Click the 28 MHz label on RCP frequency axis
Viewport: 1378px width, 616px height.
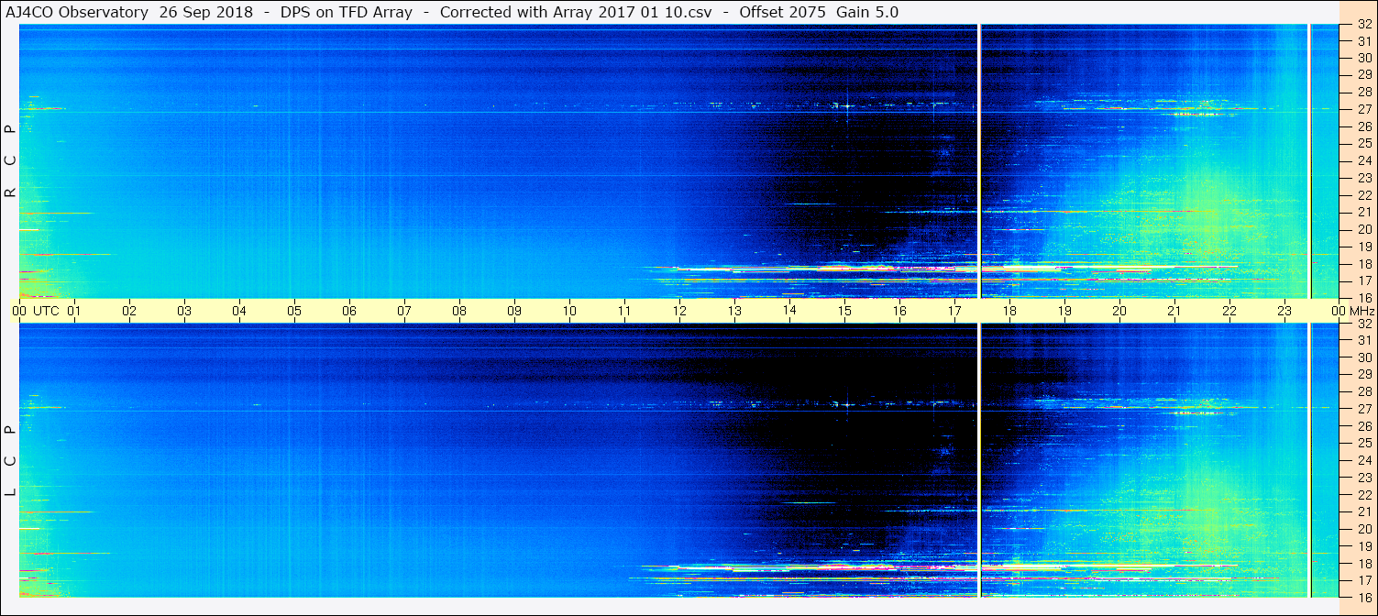coord(1364,93)
